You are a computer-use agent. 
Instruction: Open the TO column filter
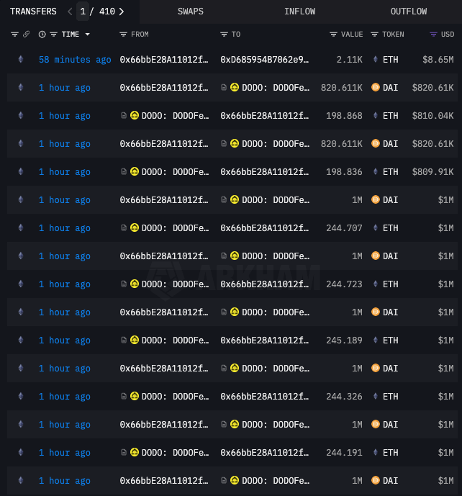pos(224,35)
